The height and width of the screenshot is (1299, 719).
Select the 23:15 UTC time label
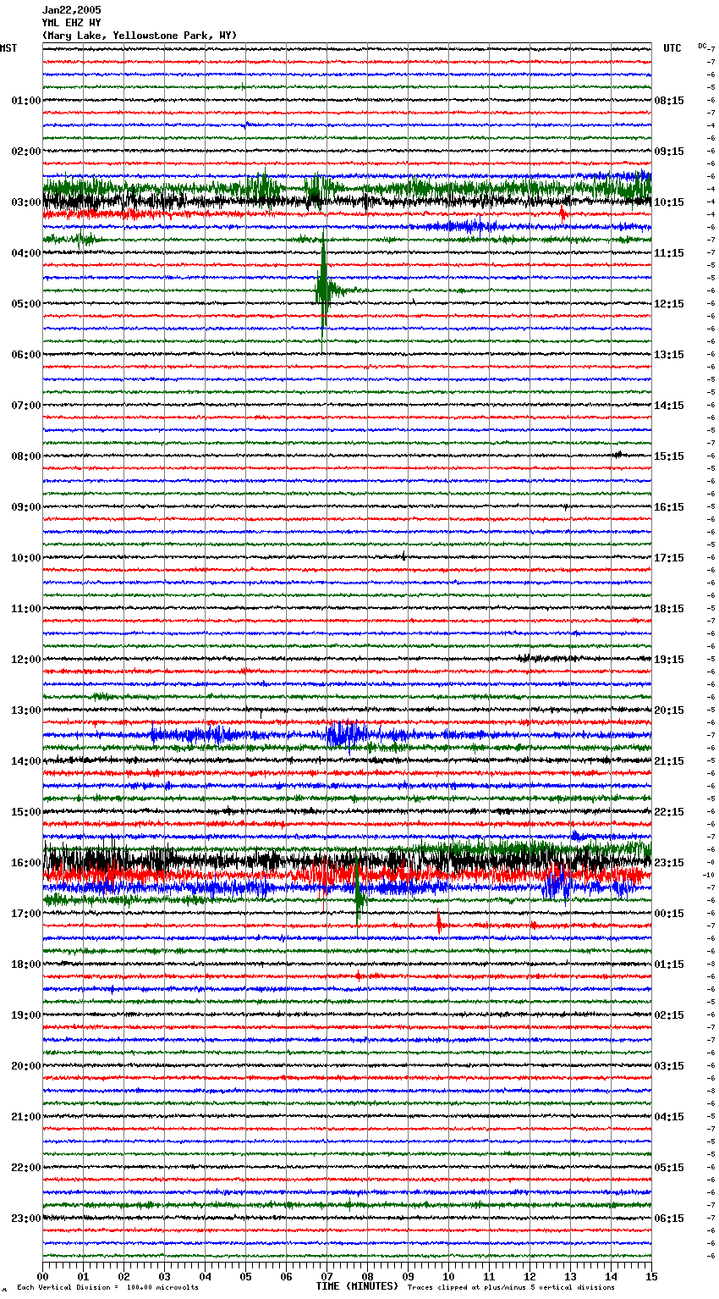pyautogui.click(x=669, y=863)
